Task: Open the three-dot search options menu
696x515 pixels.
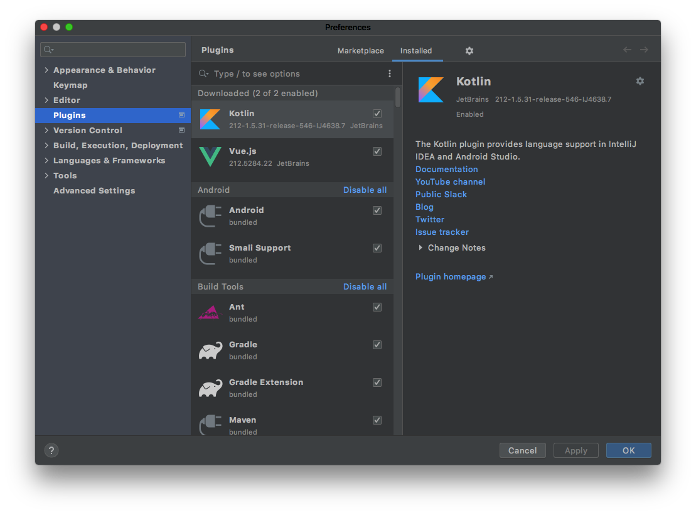Action: pyautogui.click(x=390, y=73)
